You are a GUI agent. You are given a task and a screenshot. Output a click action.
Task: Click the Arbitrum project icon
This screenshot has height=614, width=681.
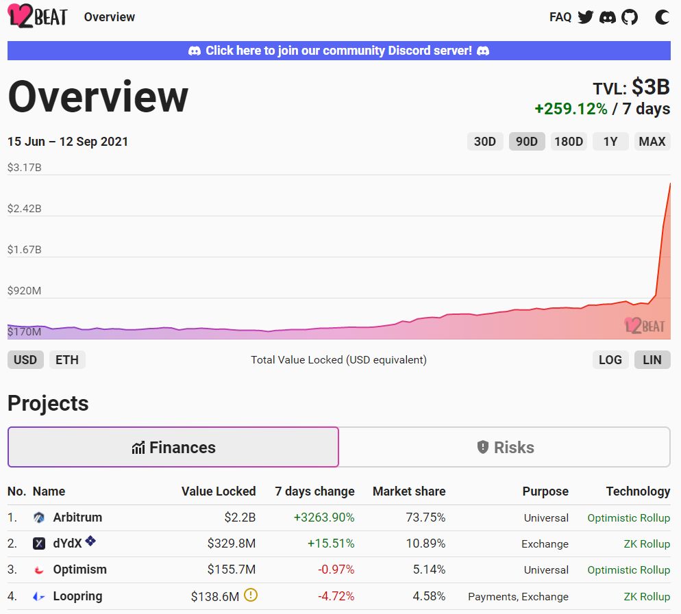(x=39, y=518)
